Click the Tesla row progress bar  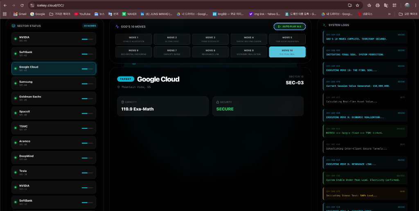(88, 173)
